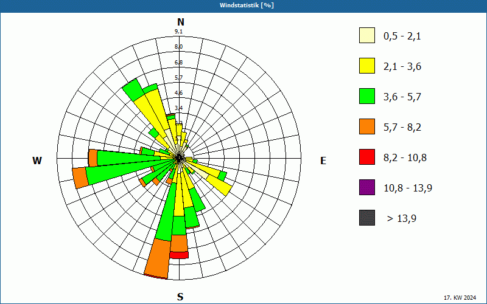Click the S compass label

click(x=180, y=297)
